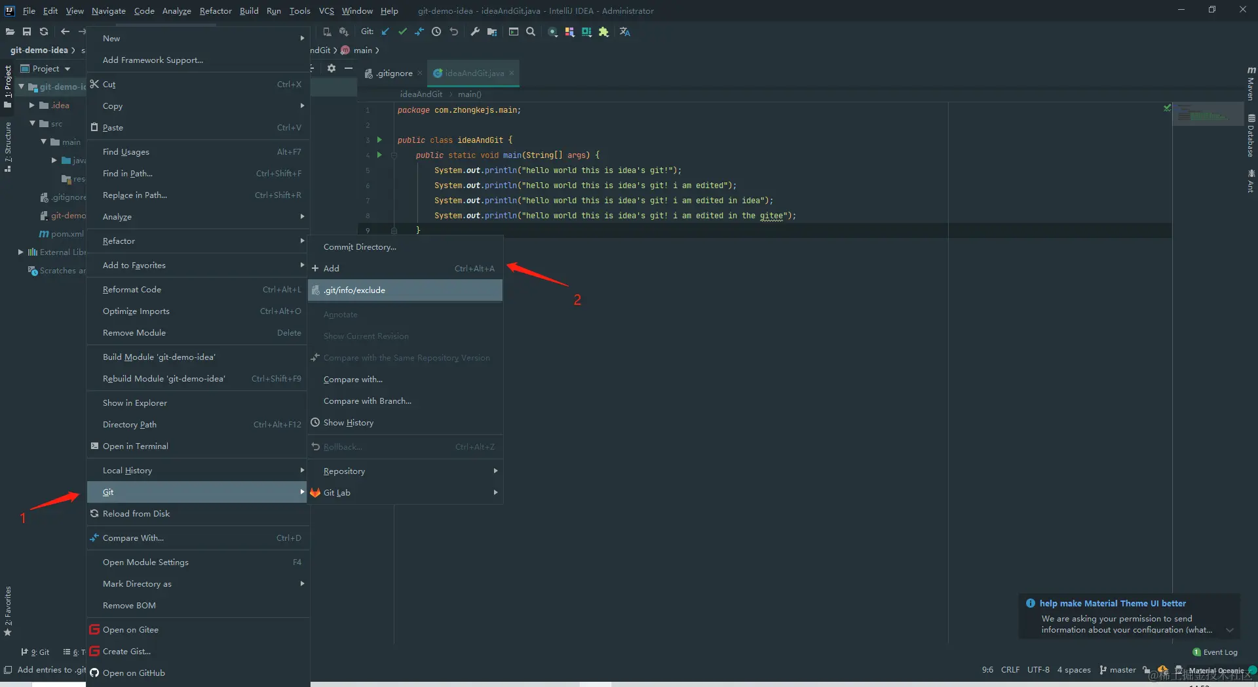1258x687 pixels.
Task: Collapse the src folder node
Action: (32, 123)
